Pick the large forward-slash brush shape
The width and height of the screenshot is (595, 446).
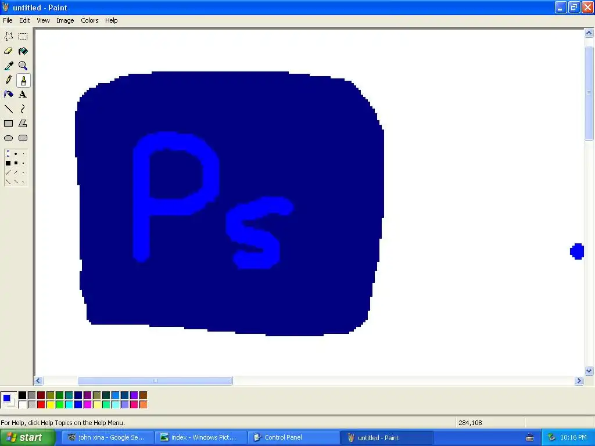click(8, 172)
